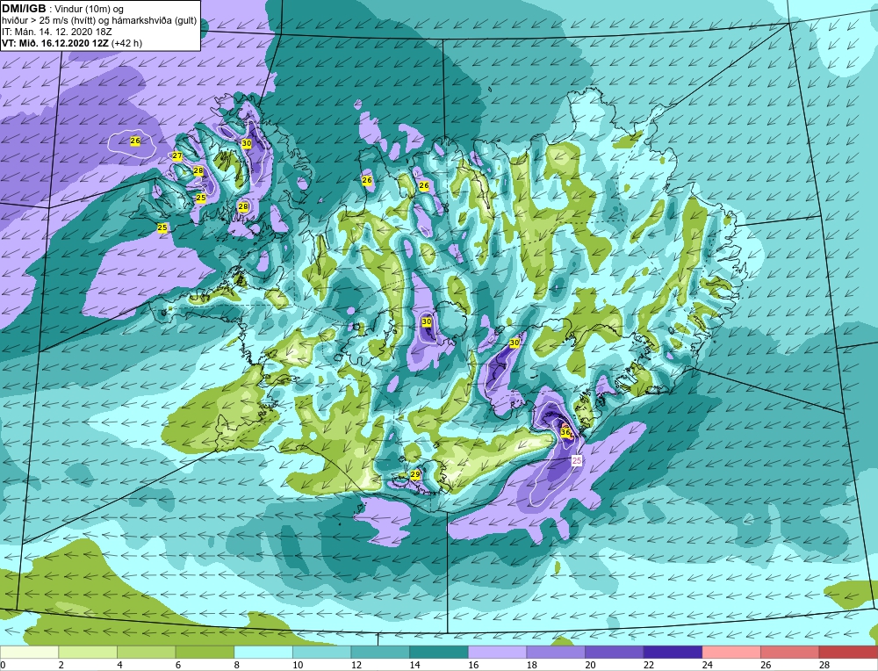The image size is (878, 671).
Task: Pick the teal 12–14 legend swatch
Action: [x=380, y=652]
